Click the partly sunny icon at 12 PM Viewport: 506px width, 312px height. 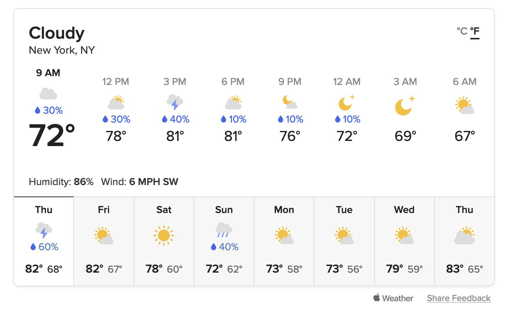click(116, 102)
